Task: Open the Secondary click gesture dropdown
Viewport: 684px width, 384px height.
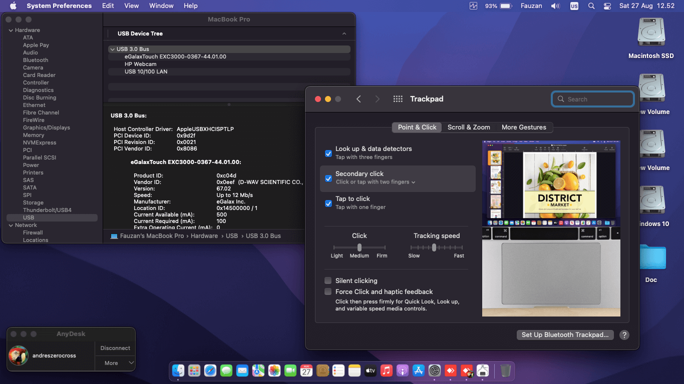Action: [412, 182]
